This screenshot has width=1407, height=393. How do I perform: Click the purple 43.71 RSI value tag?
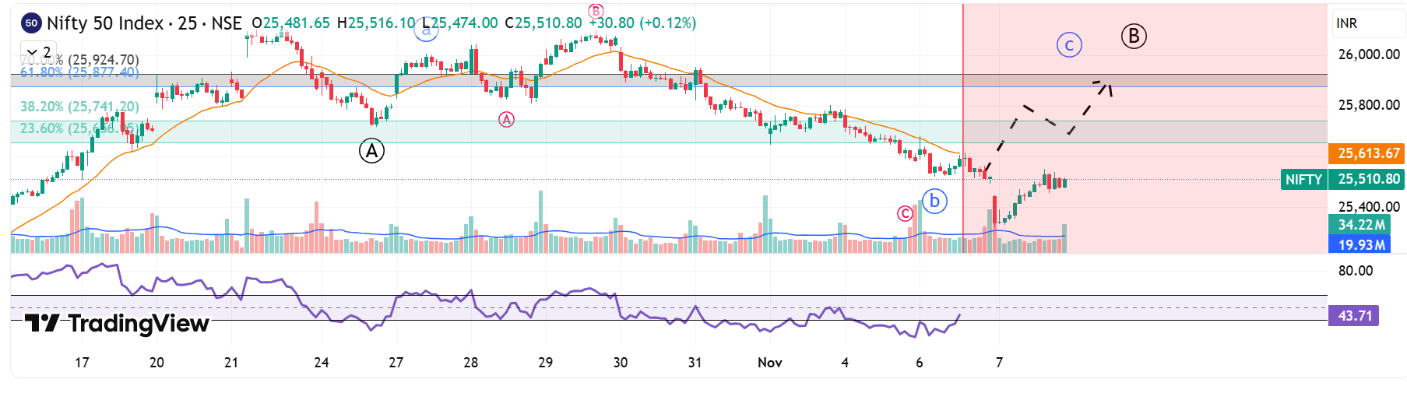tap(1353, 316)
